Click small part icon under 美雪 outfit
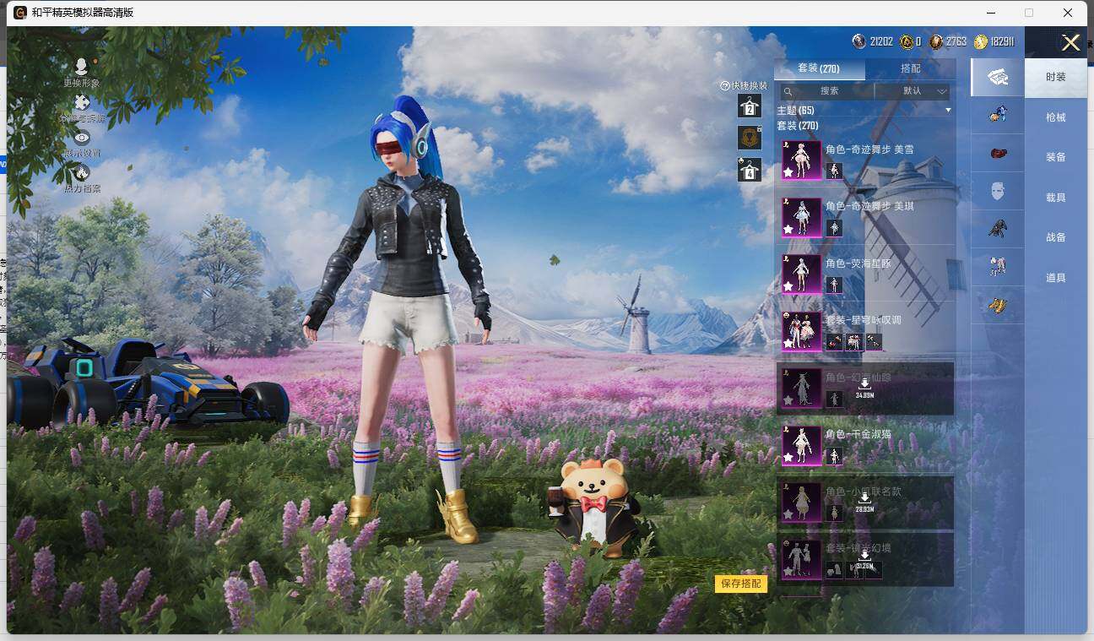Image resolution: width=1094 pixels, height=641 pixels. [834, 171]
